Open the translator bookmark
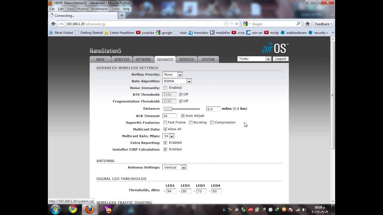The height and width of the screenshot is (215, 383). point(198,33)
